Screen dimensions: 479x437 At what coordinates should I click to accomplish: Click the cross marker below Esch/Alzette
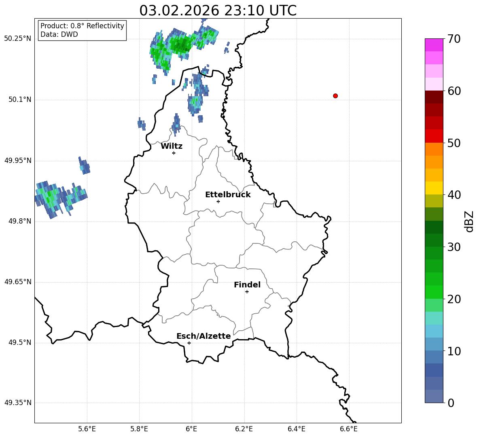pyautogui.click(x=189, y=343)
